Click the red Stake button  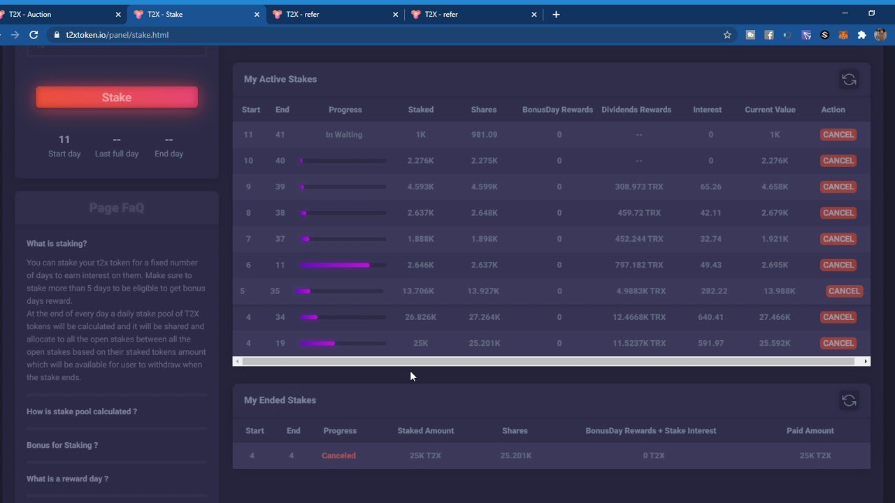117,97
